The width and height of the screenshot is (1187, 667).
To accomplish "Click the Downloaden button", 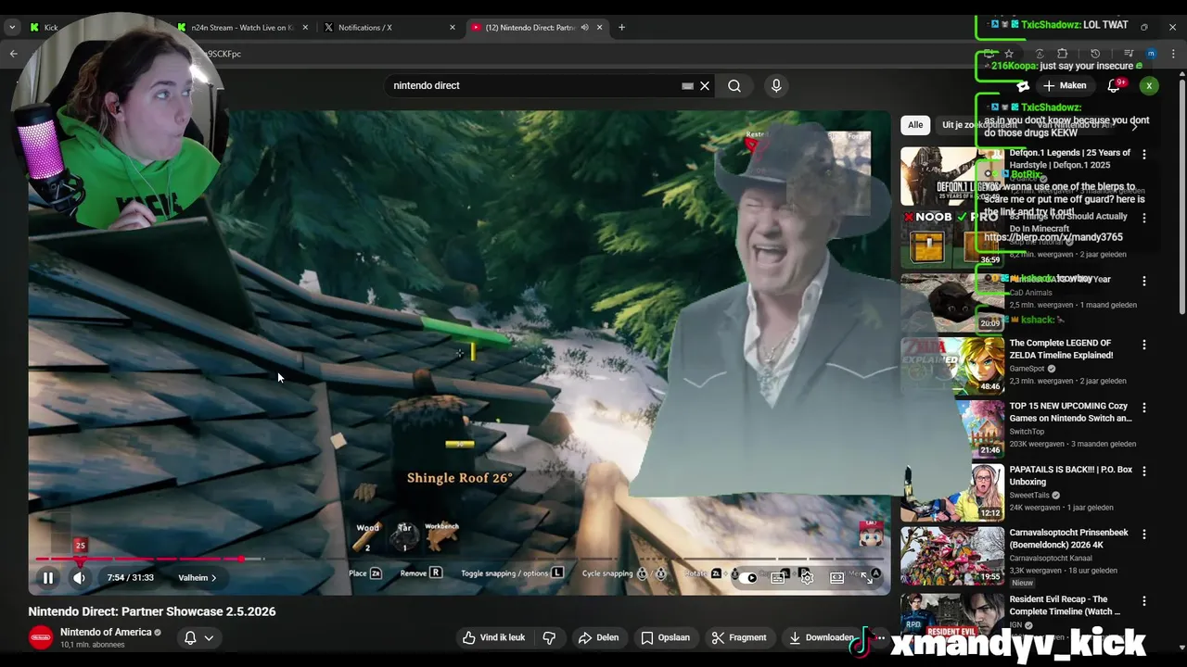I will pos(820,637).
